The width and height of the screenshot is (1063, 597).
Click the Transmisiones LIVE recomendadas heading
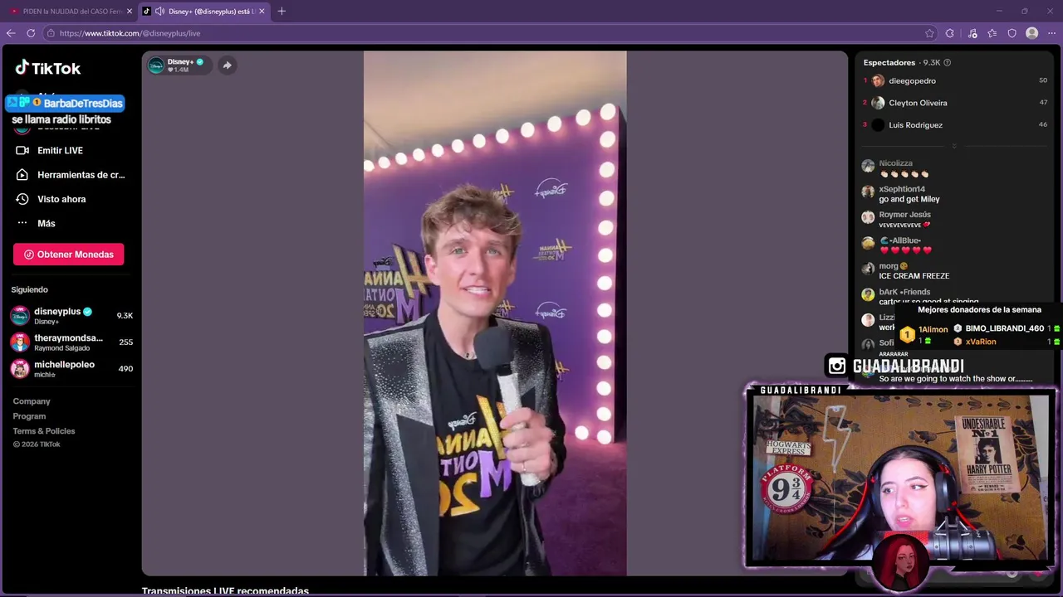pyautogui.click(x=225, y=591)
